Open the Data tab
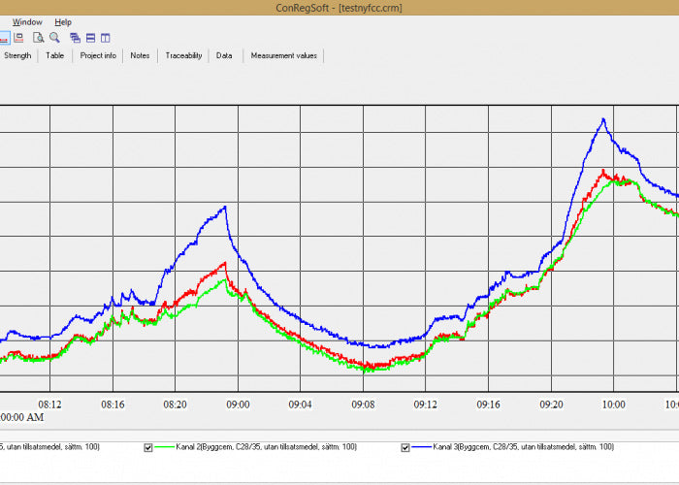Viewport: 679px width, 485px height. coord(224,55)
